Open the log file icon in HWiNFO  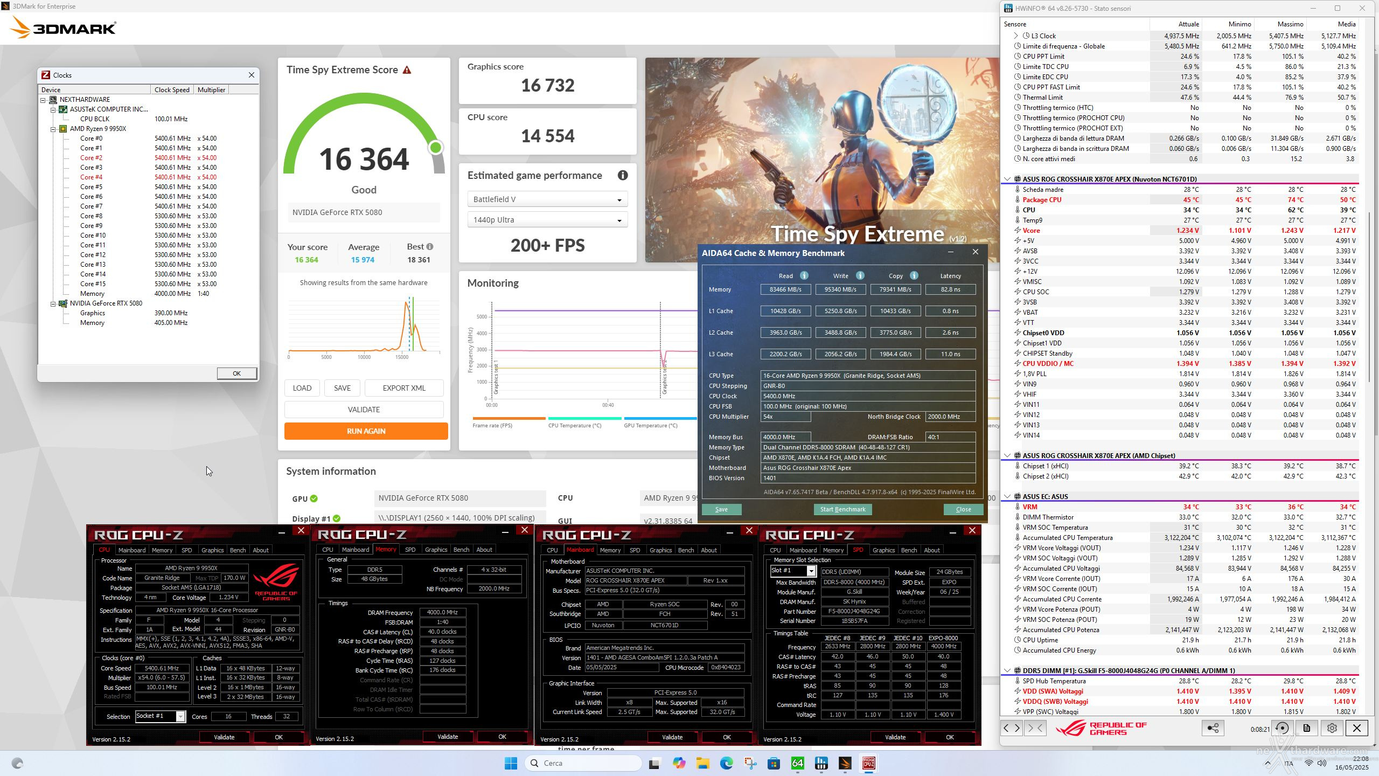point(1306,728)
